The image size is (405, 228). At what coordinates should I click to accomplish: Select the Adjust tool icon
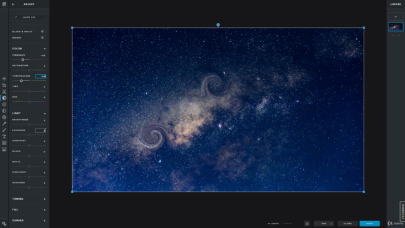point(4,98)
